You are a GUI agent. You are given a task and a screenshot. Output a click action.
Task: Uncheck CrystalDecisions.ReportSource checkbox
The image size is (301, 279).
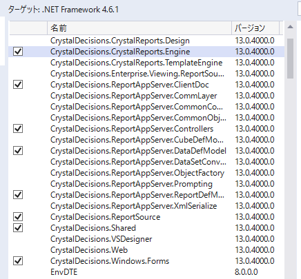[18, 217]
